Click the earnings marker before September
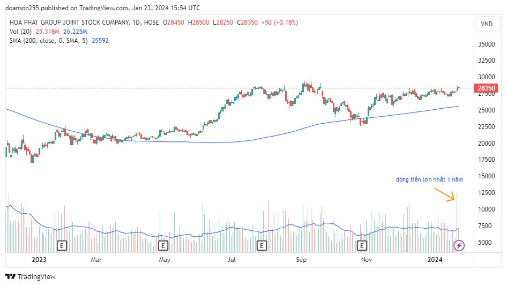 pyautogui.click(x=262, y=245)
